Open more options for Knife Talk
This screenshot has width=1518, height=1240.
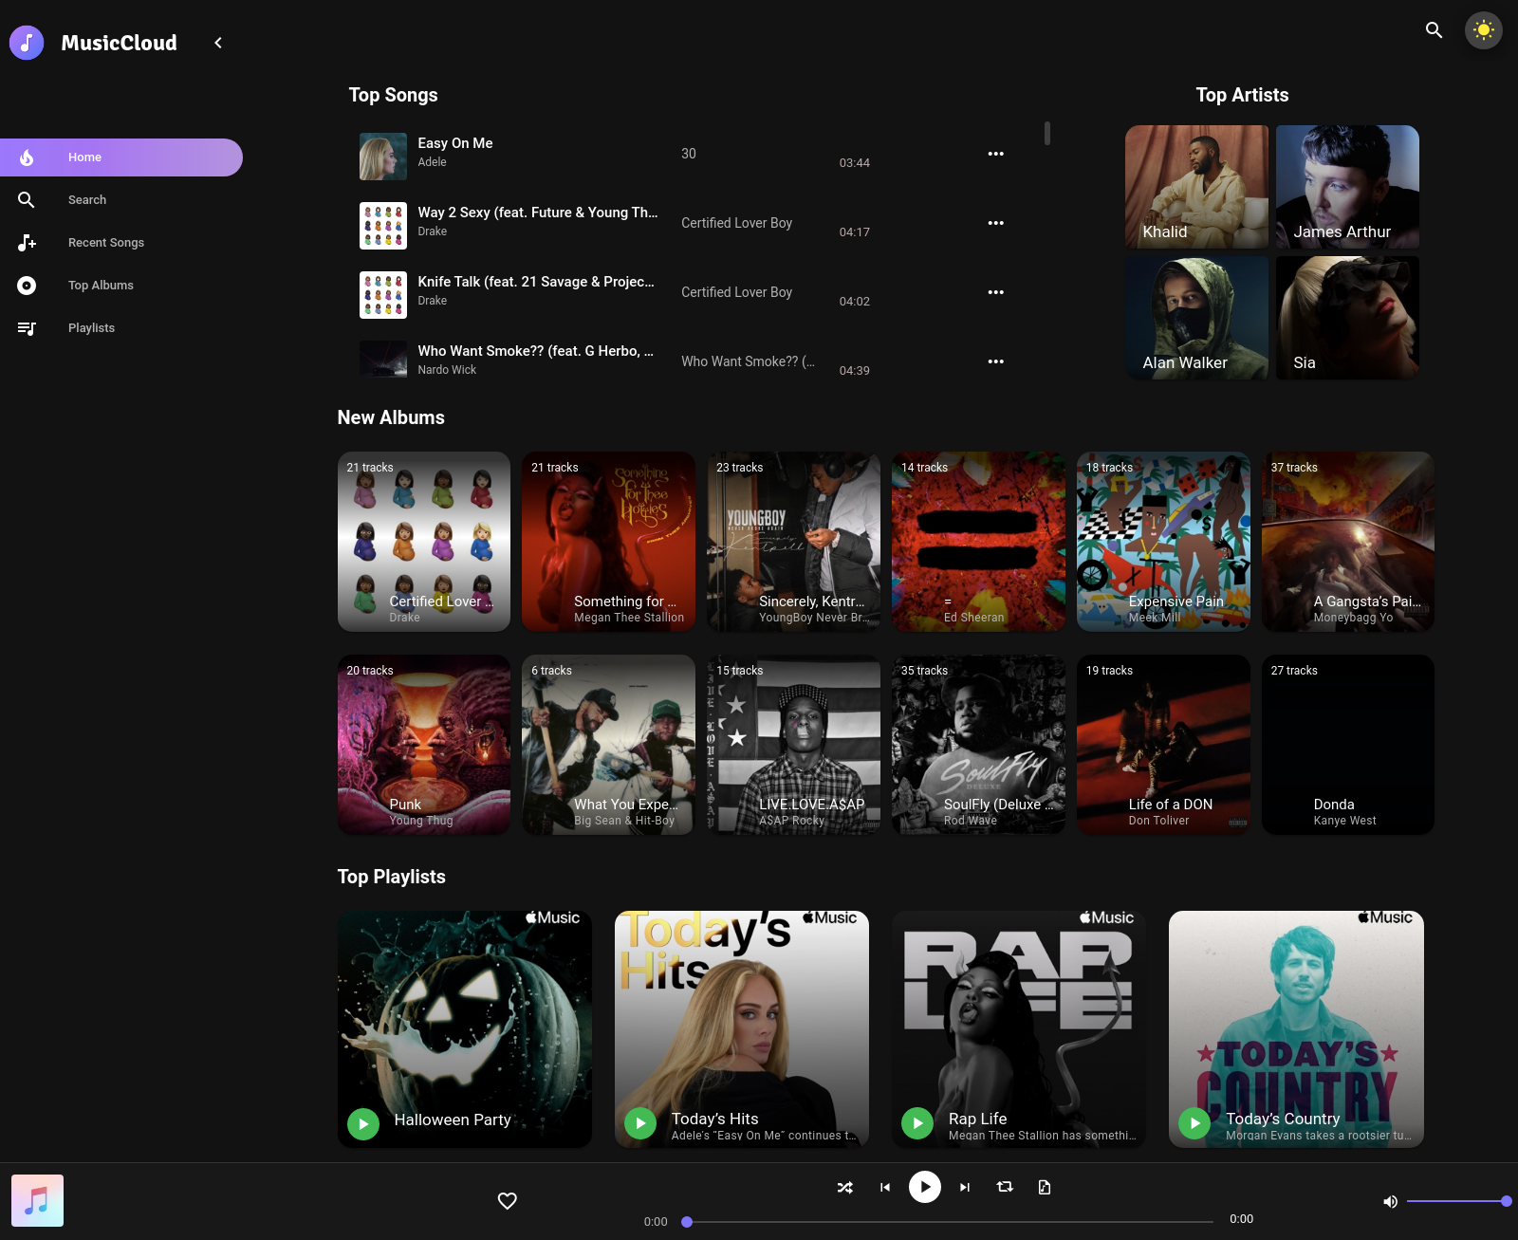click(995, 292)
